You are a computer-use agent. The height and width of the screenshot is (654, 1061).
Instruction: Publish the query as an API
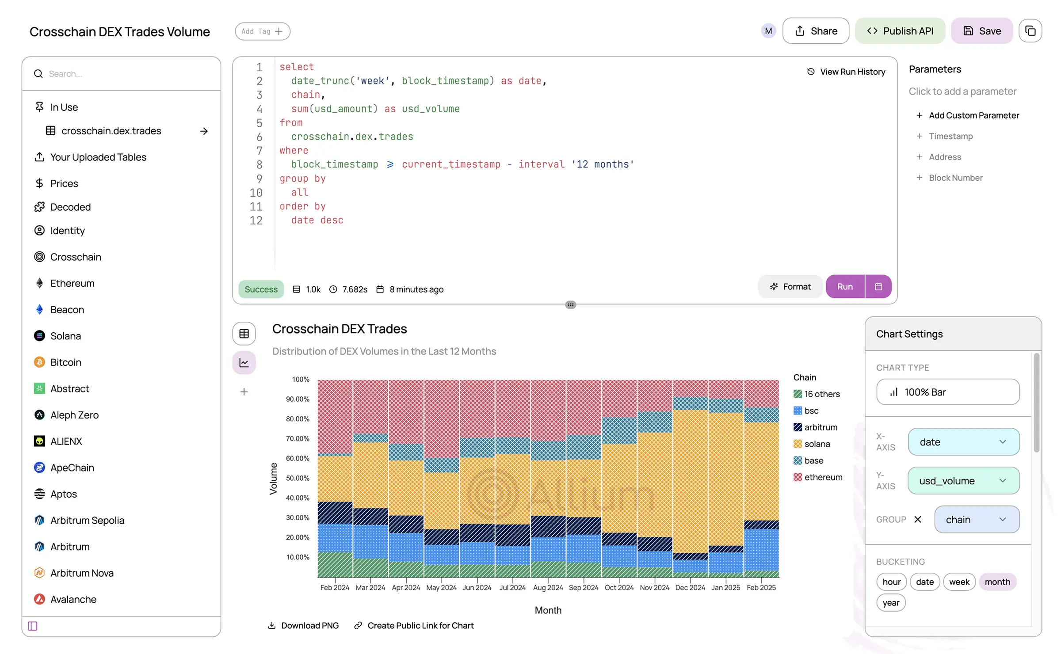click(900, 30)
